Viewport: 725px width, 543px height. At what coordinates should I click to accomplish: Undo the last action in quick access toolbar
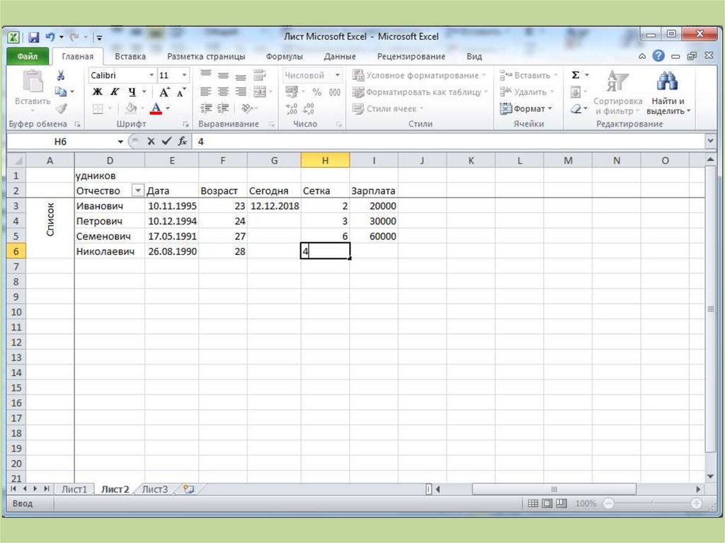pyautogui.click(x=50, y=37)
